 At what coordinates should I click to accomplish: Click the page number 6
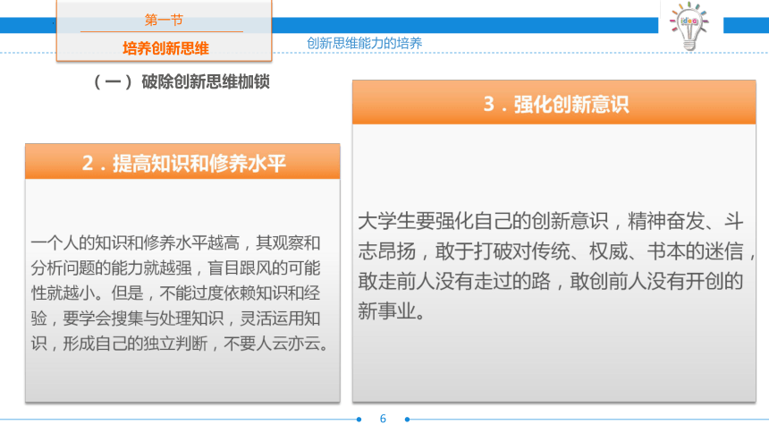coord(383,419)
